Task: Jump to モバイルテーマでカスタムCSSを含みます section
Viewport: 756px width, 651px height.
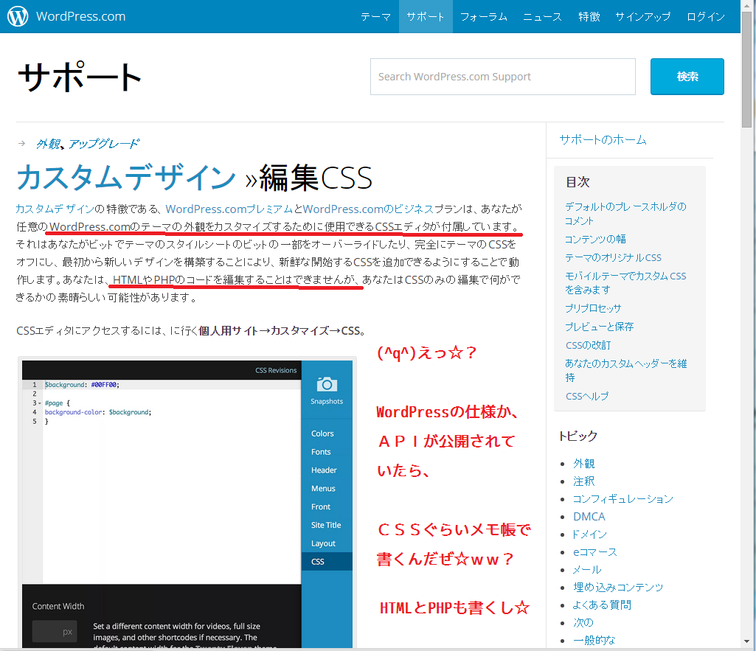Action: click(x=625, y=283)
